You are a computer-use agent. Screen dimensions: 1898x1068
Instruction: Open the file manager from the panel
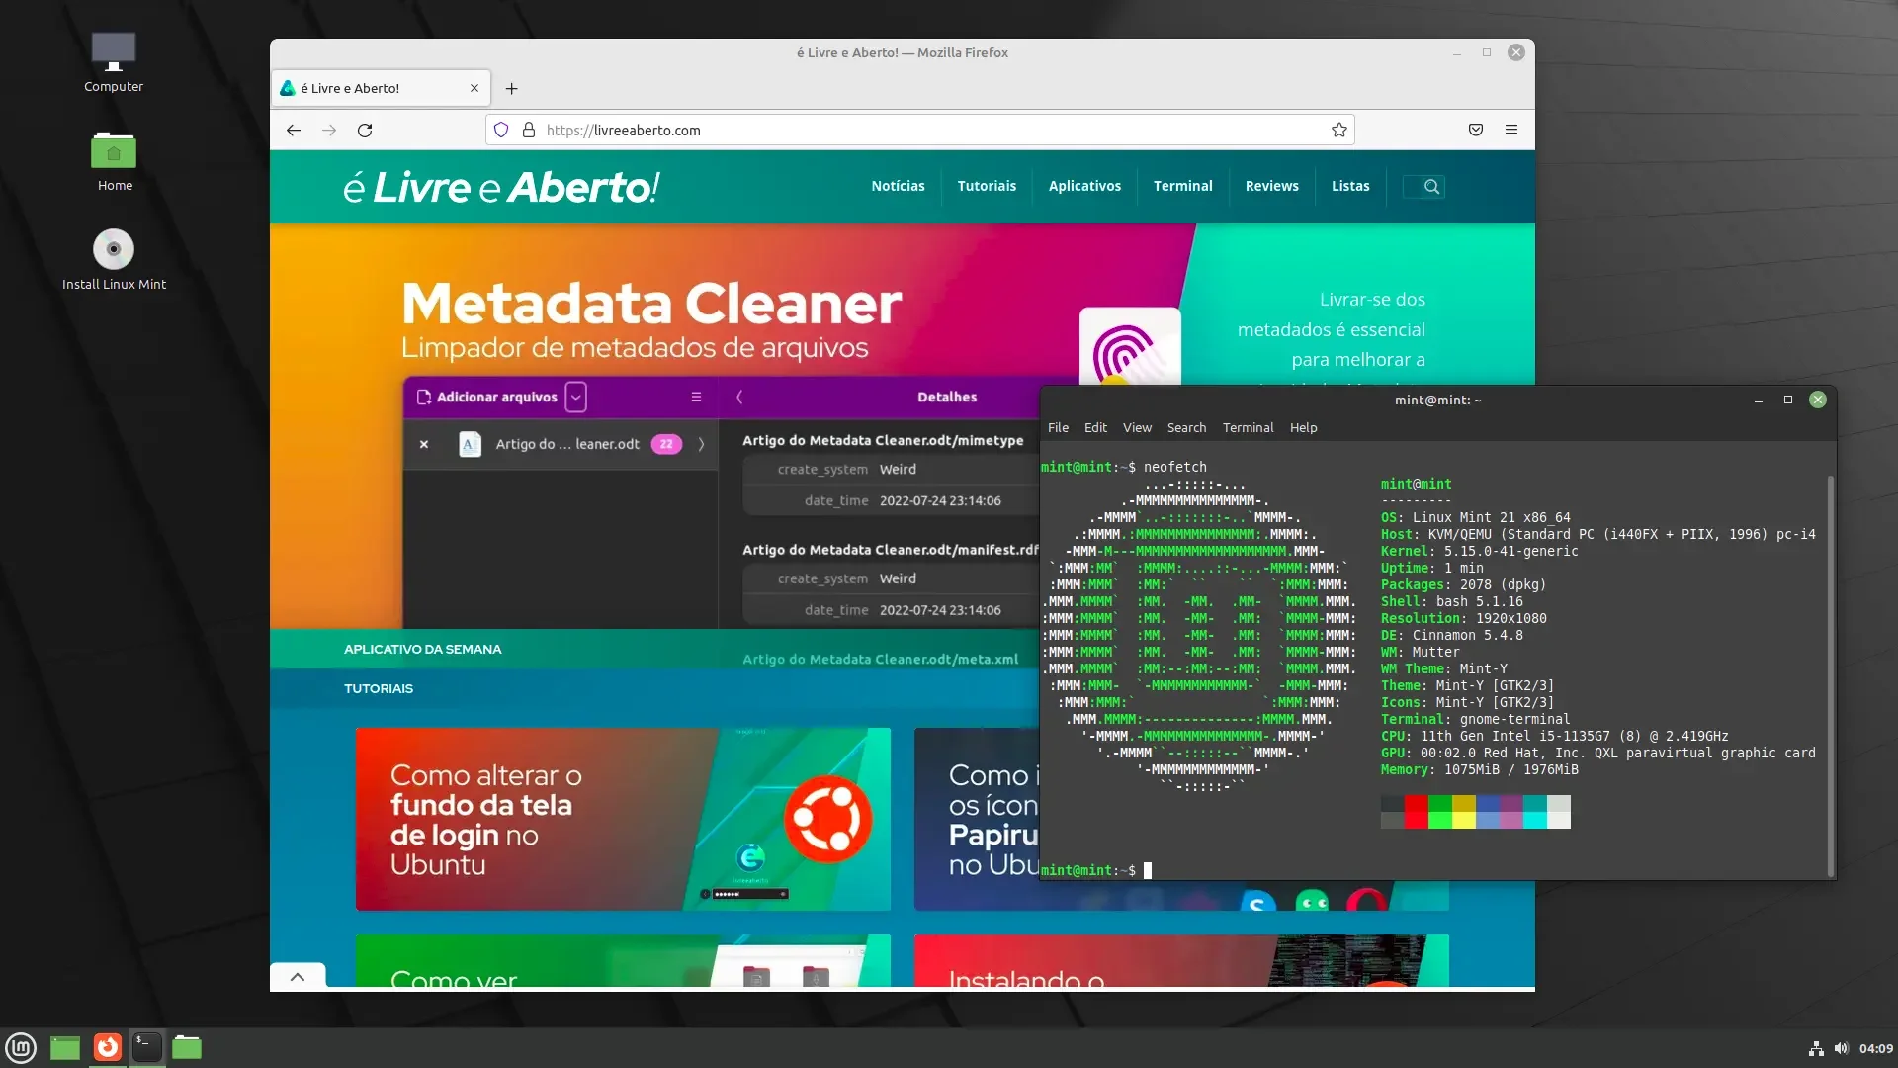187,1047
